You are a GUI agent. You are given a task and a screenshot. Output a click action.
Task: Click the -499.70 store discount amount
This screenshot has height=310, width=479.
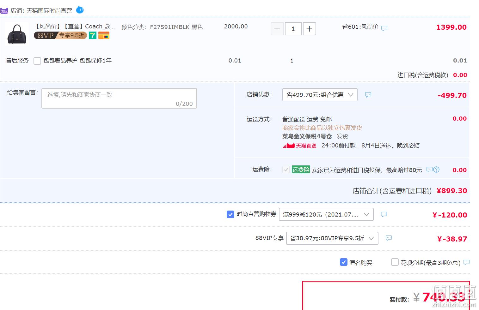452,95
